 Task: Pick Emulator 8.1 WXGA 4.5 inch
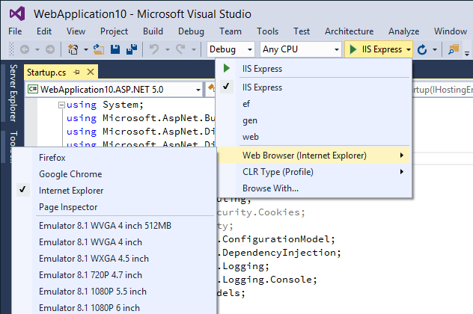pos(94,258)
